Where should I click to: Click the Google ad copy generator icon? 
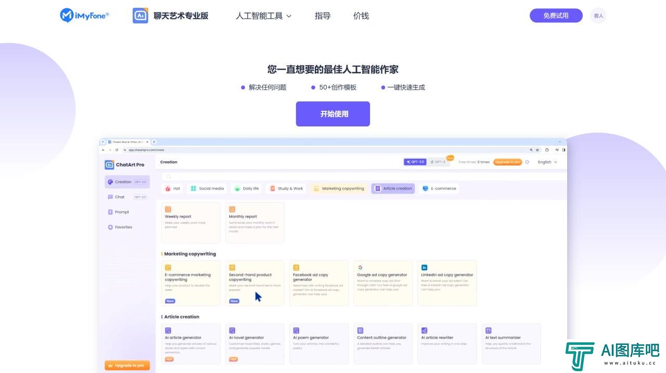pos(360,267)
